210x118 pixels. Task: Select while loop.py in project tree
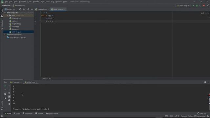point(15,32)
